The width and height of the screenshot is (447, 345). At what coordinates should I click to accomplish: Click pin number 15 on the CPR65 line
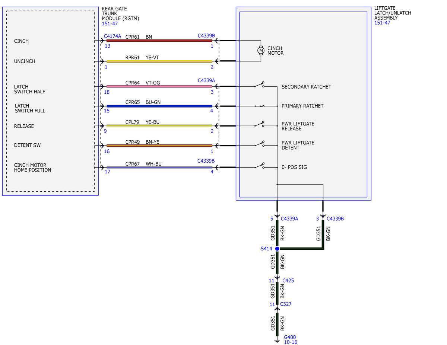pos(107,111)
